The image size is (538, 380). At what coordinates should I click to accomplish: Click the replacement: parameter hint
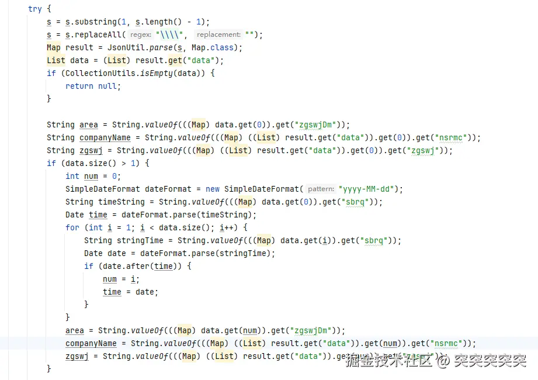coord(218,35)
